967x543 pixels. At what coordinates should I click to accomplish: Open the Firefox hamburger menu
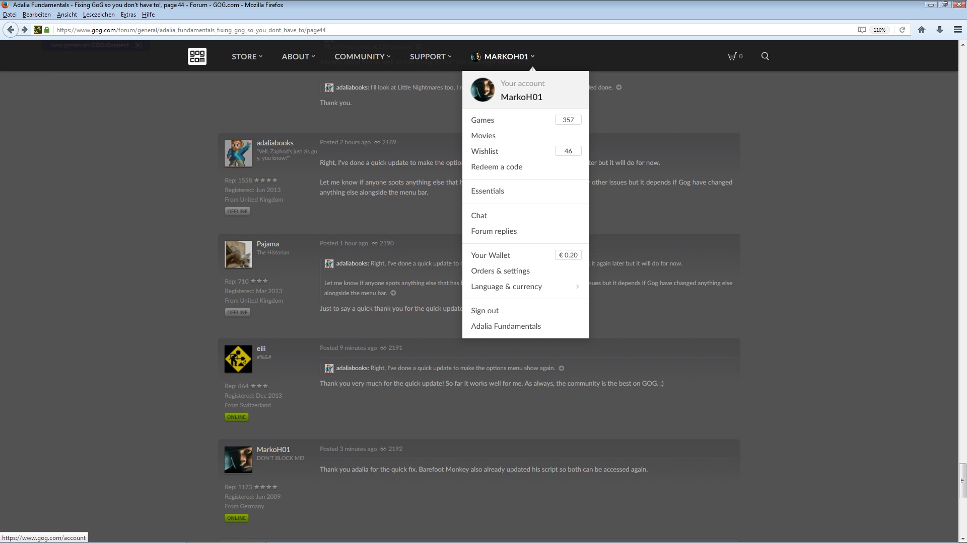pos(958,30)
